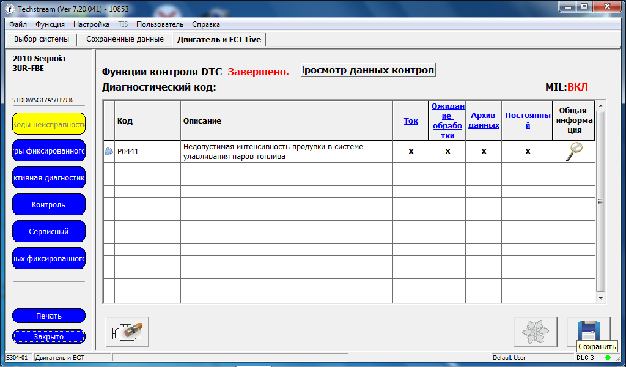
Task: Click the small snowflake icon beside P0441
Action: pyautogui.click(x=109, y=152)
